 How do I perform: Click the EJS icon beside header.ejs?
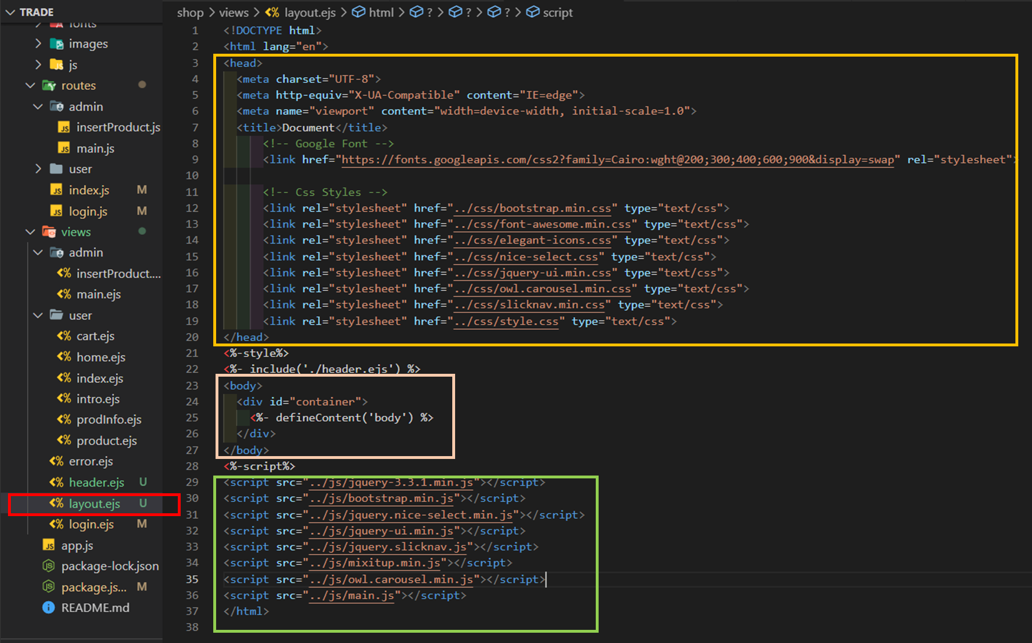[x=56, y=482]
